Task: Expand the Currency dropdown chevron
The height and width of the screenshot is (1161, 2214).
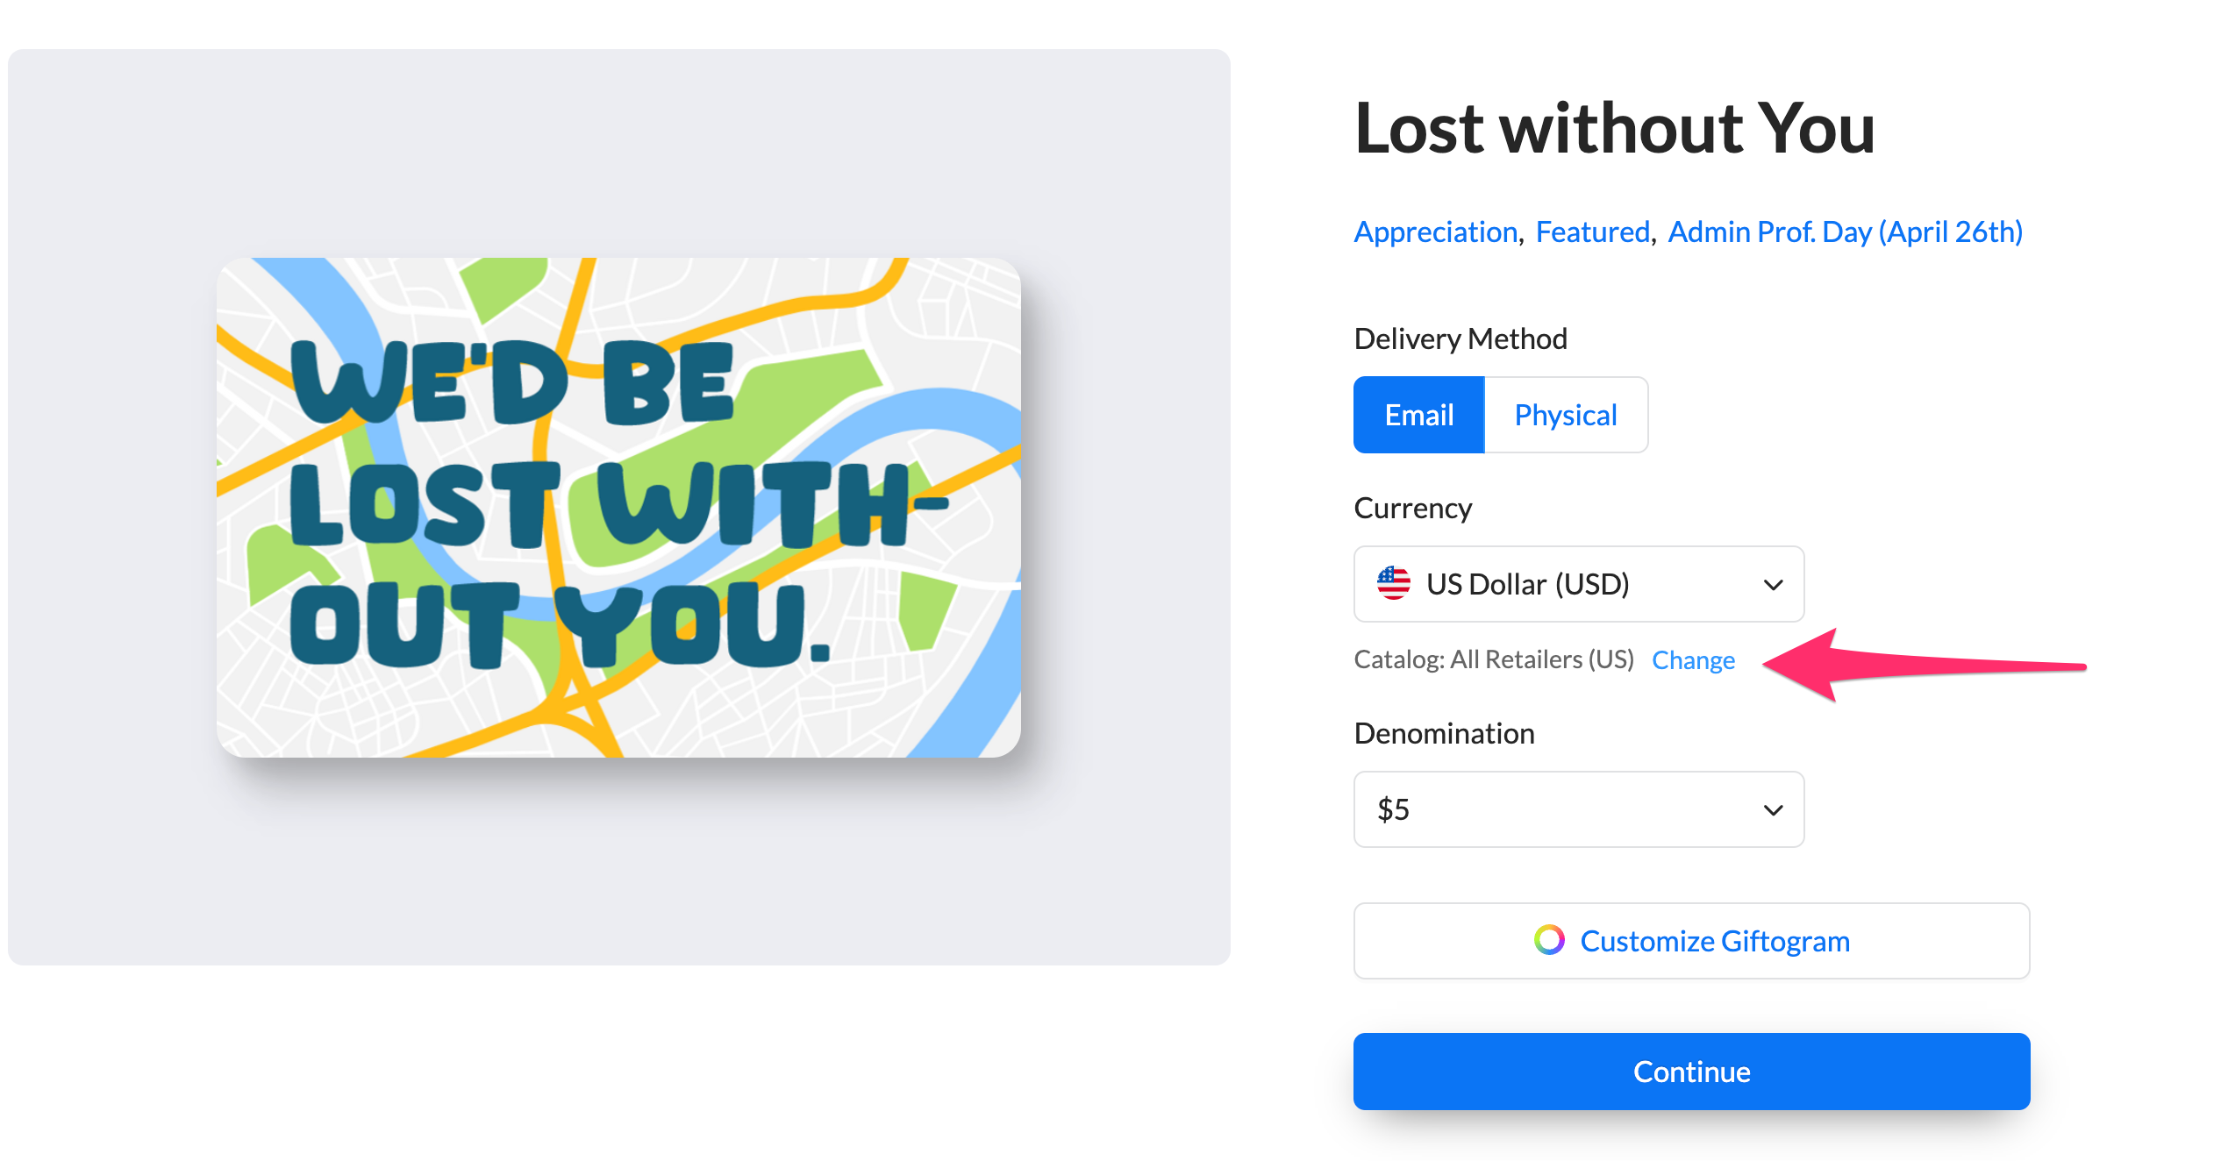Action: point(1773,585)
